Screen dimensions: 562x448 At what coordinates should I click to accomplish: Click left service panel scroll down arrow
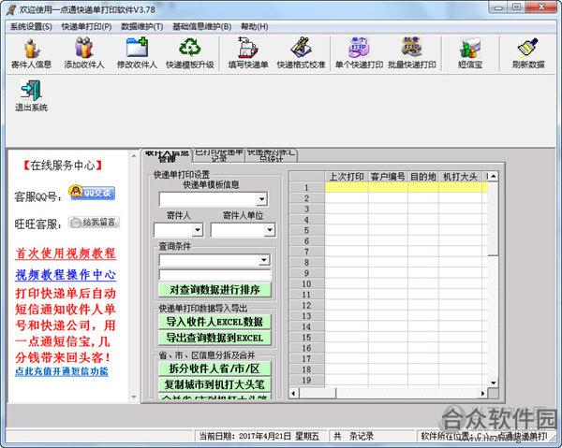click(134, 397)
